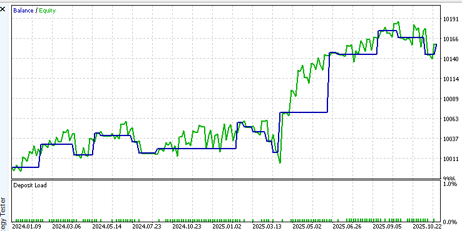Click the vertical Strategy Tester panel title
462x231 pixels.
click(x=4, y=214)
